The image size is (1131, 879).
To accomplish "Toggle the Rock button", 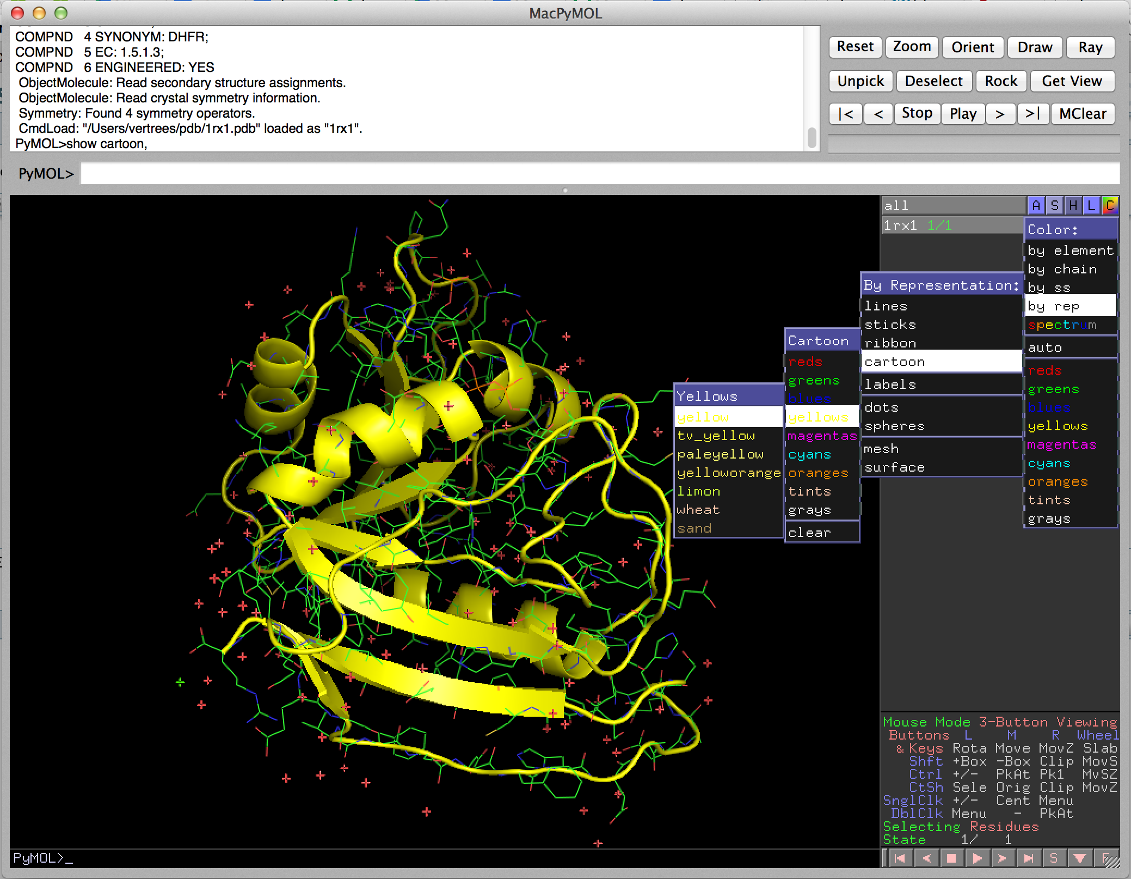I will click(1001, 81).
